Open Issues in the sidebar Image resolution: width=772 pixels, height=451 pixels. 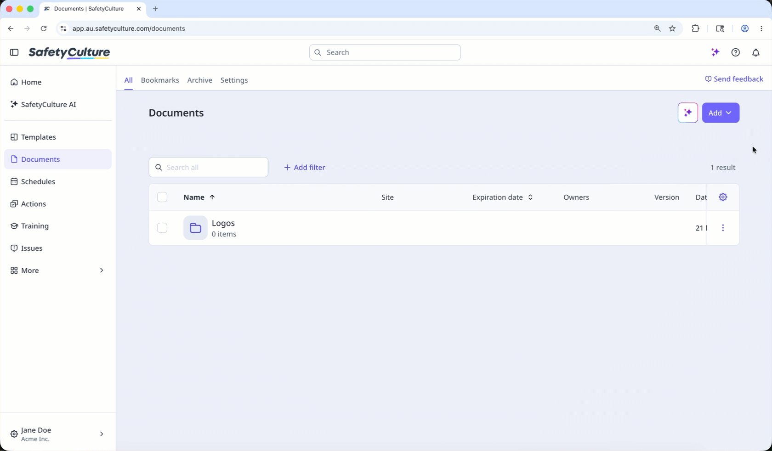point(58,248)
